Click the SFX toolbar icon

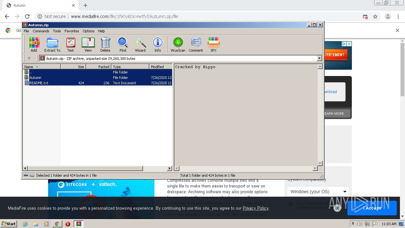(x=214, y=44)
